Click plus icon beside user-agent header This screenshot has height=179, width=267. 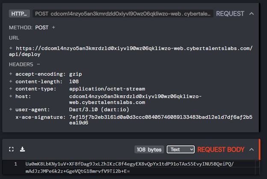[11, 109]
